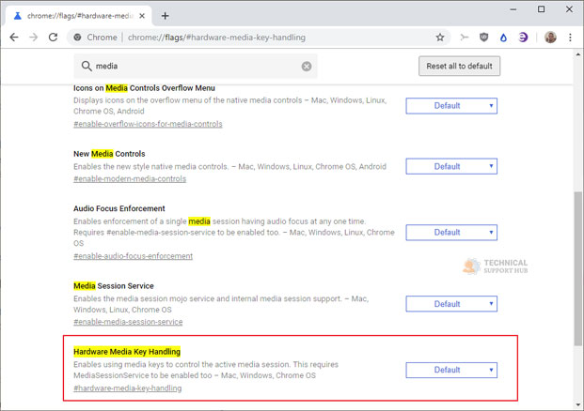The height and width of the screenshot is (411, 584).
Task: Click the vertical scrollbar thumb
Action: coord(577,269)
